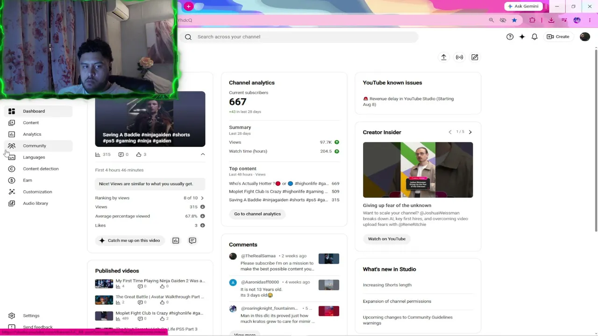Expand the Ranking by views chevron
The image size is (598, 336).
click(x=202, y=198)
